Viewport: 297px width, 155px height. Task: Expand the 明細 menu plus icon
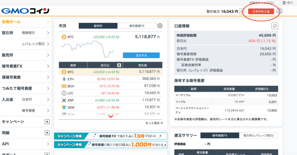click(x=47, y=133)
